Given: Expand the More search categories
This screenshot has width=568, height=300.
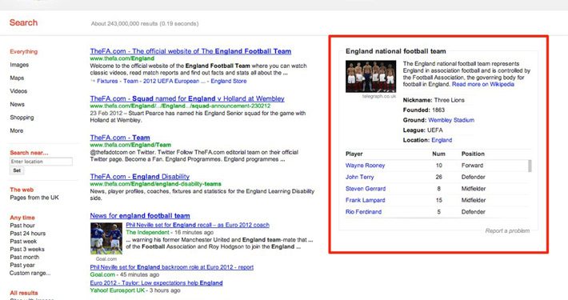Looking at the screenshot, I should tap(17, 130).
